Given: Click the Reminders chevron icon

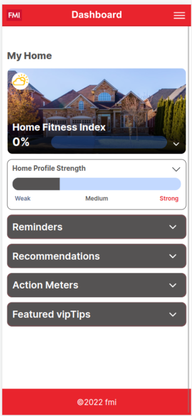Looking at the screenshot, I should pyautogui.click(x=173, y=227).
